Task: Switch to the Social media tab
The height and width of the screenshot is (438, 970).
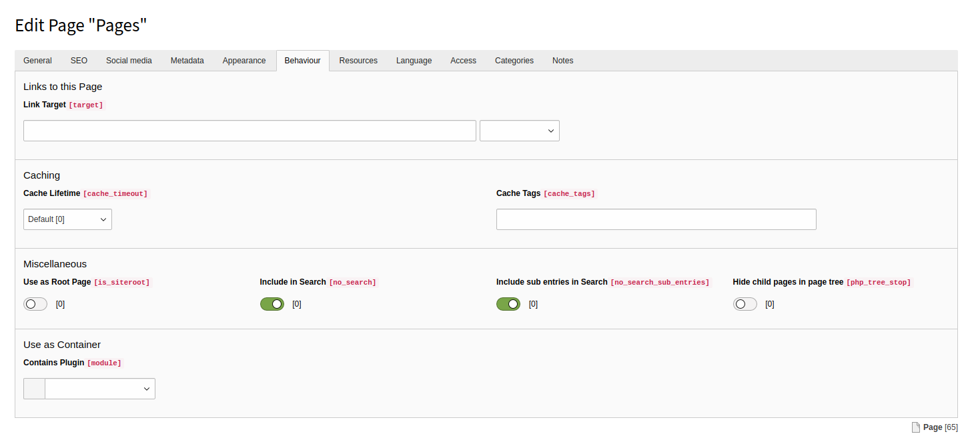Action: pos(129,60)
